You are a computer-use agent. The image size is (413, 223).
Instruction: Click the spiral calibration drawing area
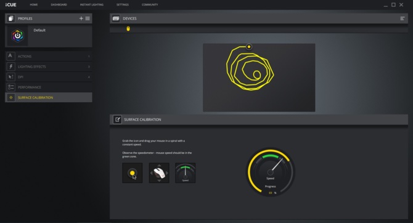tap(259, 78)
